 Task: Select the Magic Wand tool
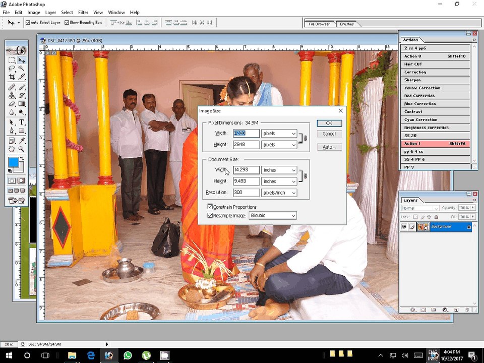click(x=21, y=68)
